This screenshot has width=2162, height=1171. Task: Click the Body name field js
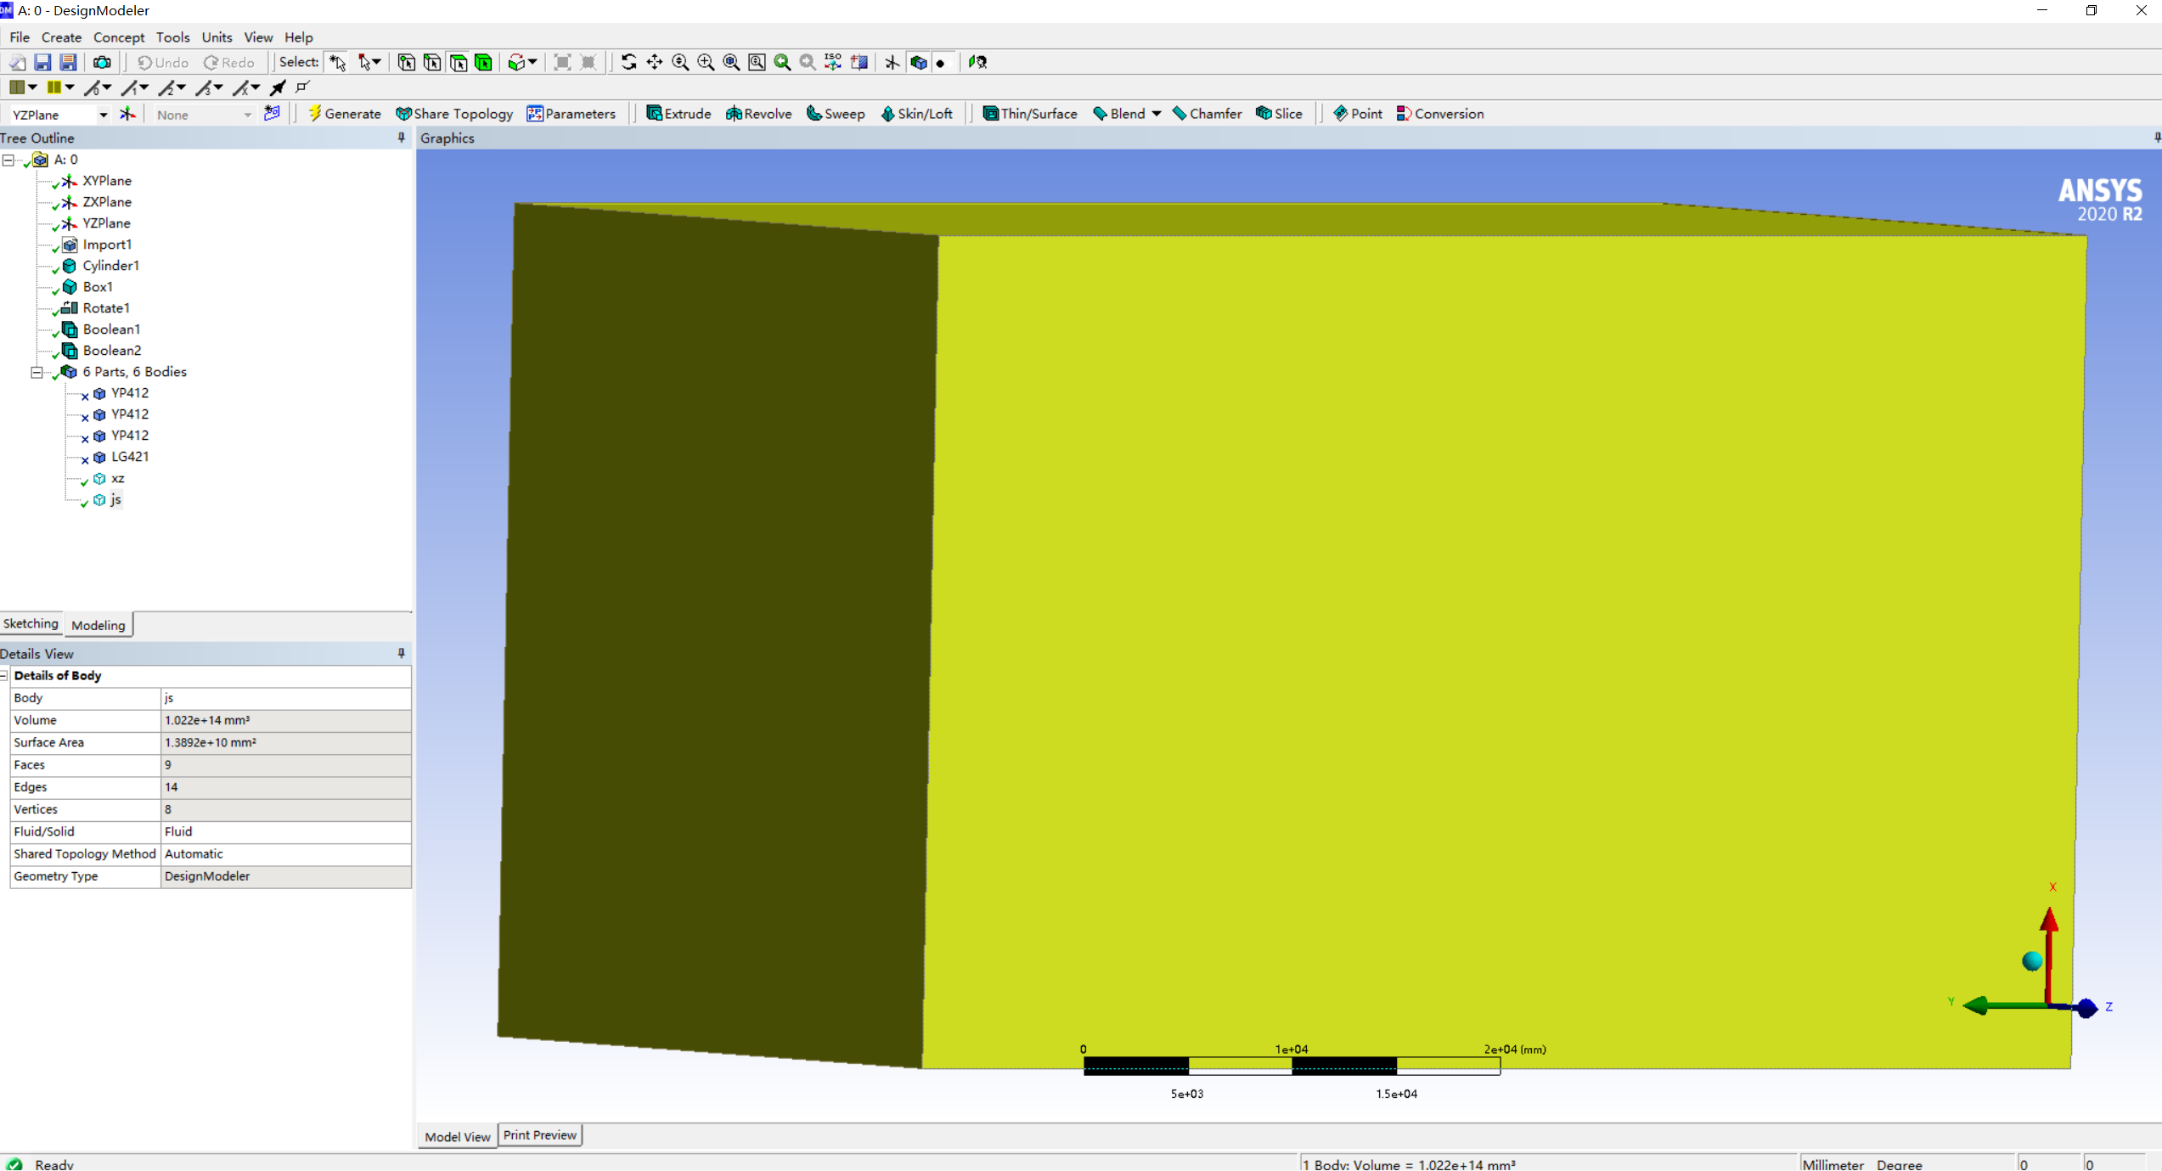(x=286, y=697)
